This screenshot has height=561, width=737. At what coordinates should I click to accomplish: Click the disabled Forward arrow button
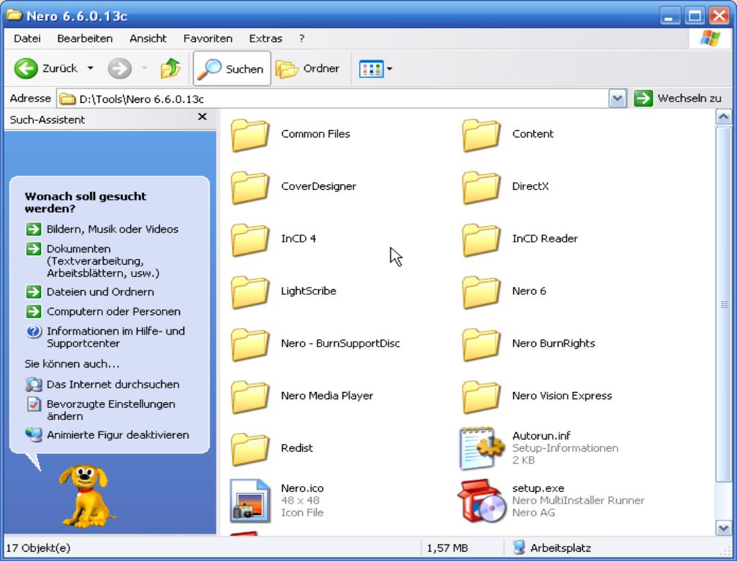119,68
